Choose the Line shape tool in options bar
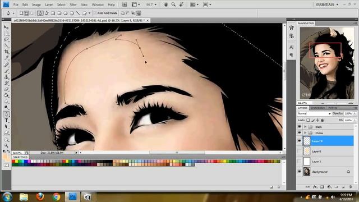 pyautogui.click(x=77, y=13)
